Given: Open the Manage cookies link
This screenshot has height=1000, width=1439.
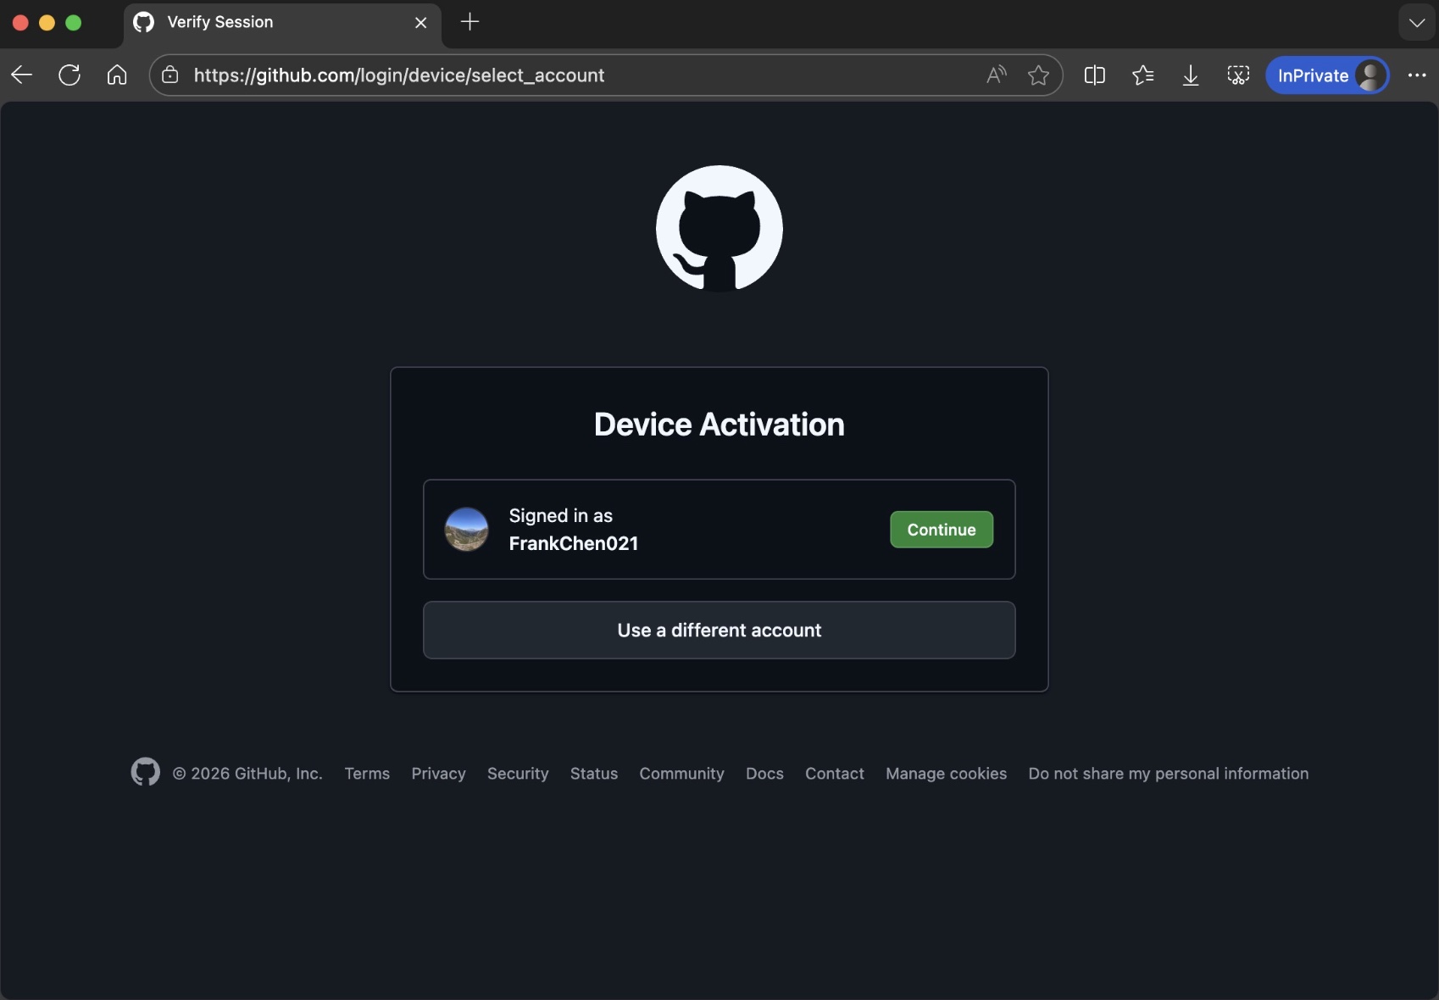Looking at the screenshot, I should 946,773.
